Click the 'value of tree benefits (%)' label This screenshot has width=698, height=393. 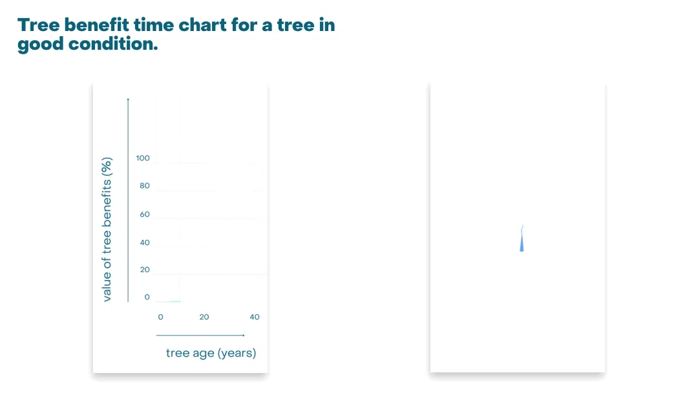107,229
